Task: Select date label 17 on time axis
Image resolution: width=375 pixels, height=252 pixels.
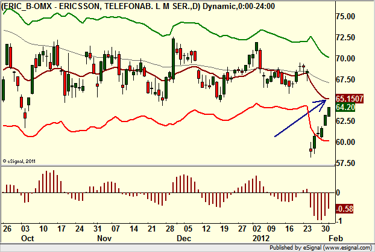Action: [61, 229]
